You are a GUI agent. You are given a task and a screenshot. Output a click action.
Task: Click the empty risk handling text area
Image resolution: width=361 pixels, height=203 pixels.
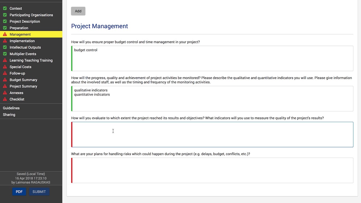(x=212, y=170)
